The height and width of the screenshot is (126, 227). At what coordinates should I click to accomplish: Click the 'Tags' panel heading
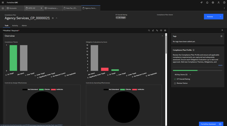pyautogui.click(x=175, y=36)
